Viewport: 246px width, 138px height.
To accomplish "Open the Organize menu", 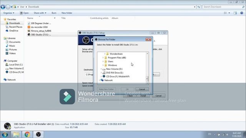I will point(8,13).
